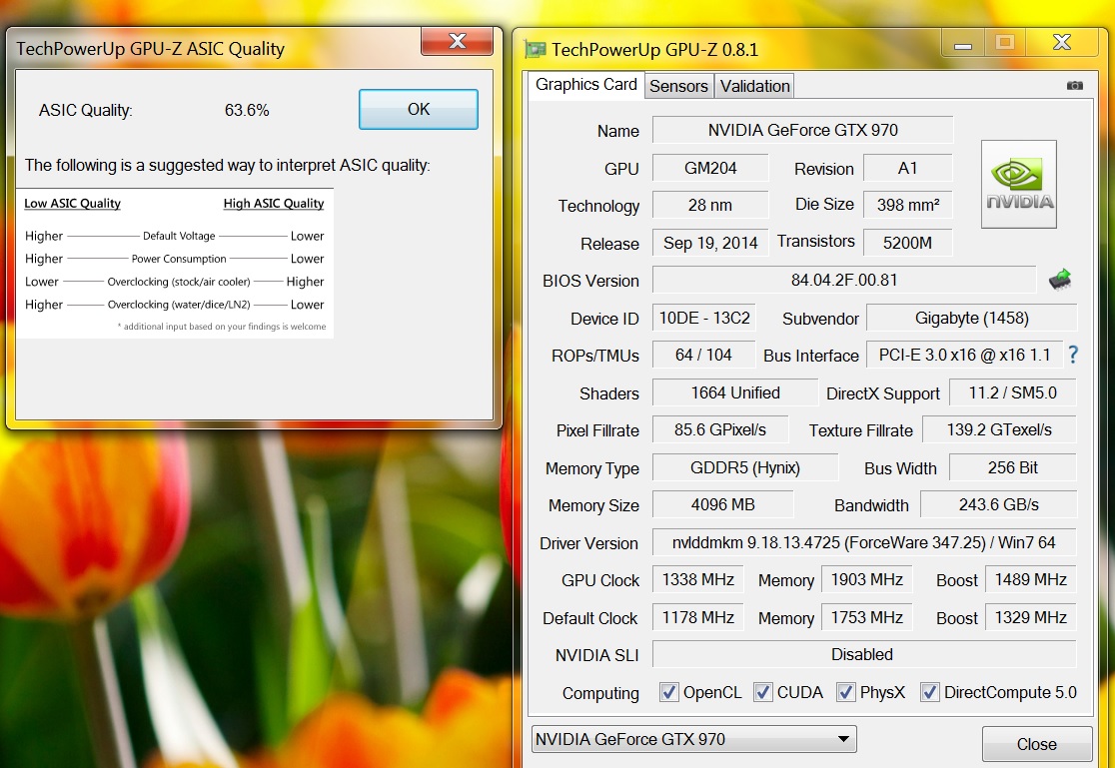Click the Memory Size value 4096 MB
The height and width of the screenshot is (768, 1115).
pyautogui.click(x=723, y=505)
